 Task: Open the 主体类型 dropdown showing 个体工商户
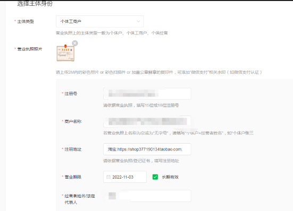[x=100, y=21]
